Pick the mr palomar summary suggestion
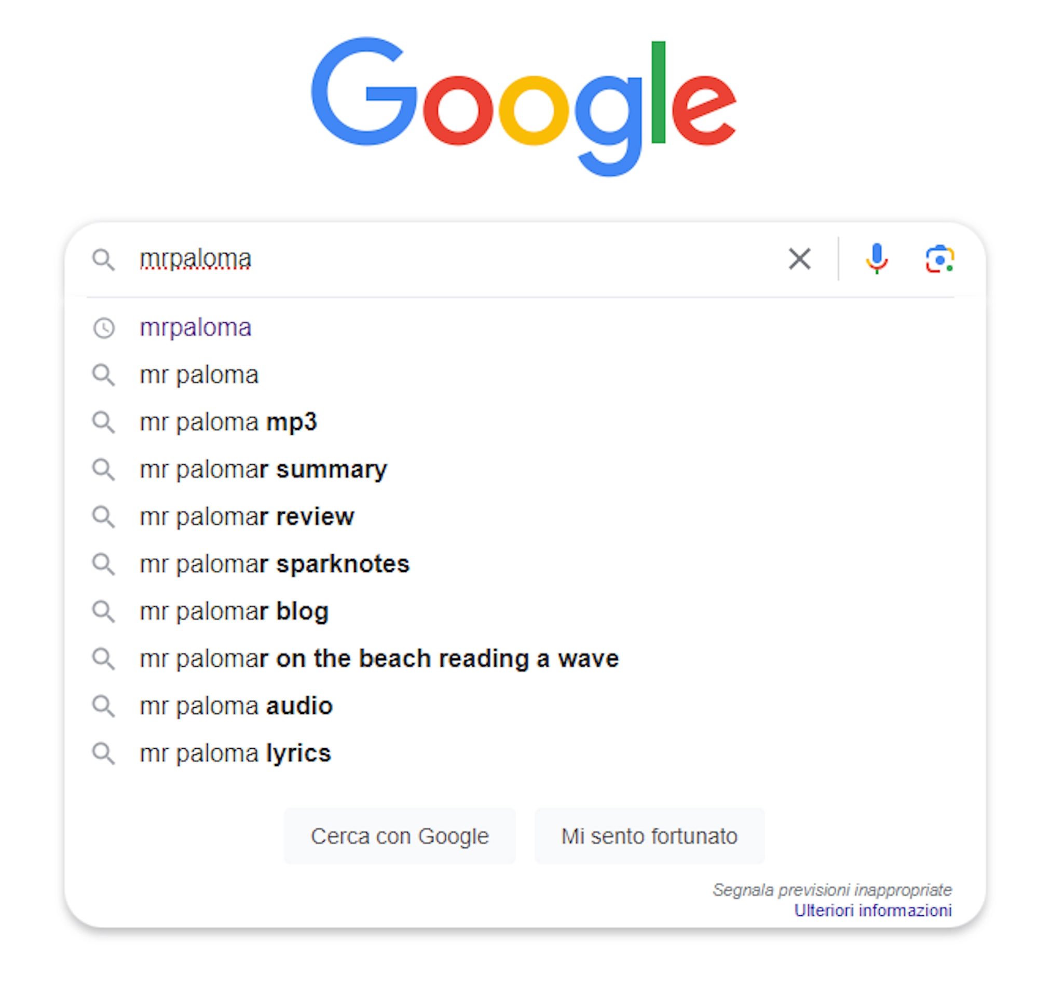The width and height of the screenshot is (1038, 989). point(263,470)
